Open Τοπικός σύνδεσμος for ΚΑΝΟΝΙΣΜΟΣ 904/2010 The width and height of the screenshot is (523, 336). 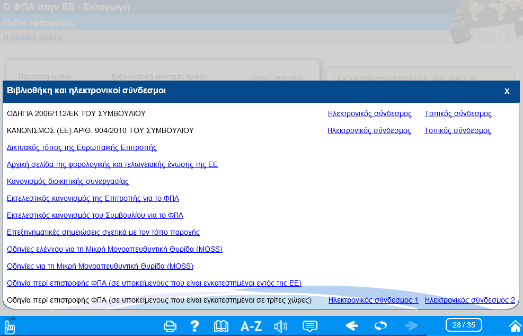click(x=457, y=130)
